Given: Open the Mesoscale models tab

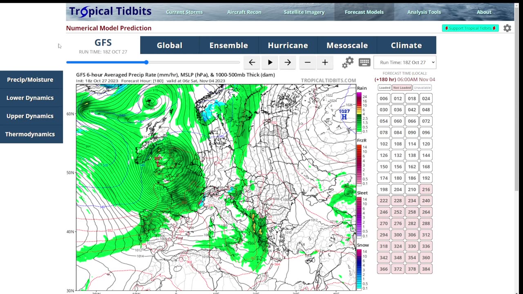Looking at the screenshot, I should pyautogui.click(x=347, y=45).
